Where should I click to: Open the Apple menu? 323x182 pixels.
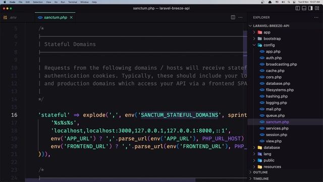click(5, 2)
